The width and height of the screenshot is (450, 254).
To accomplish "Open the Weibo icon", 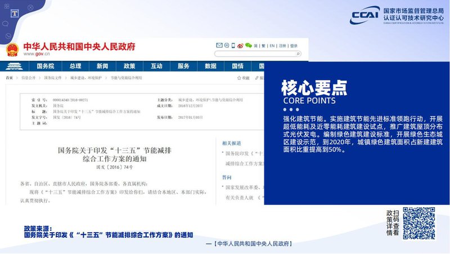I will 240,46.
